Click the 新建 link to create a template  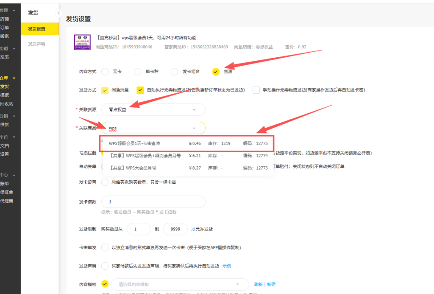pyautogui.click(x=271, y=284)
